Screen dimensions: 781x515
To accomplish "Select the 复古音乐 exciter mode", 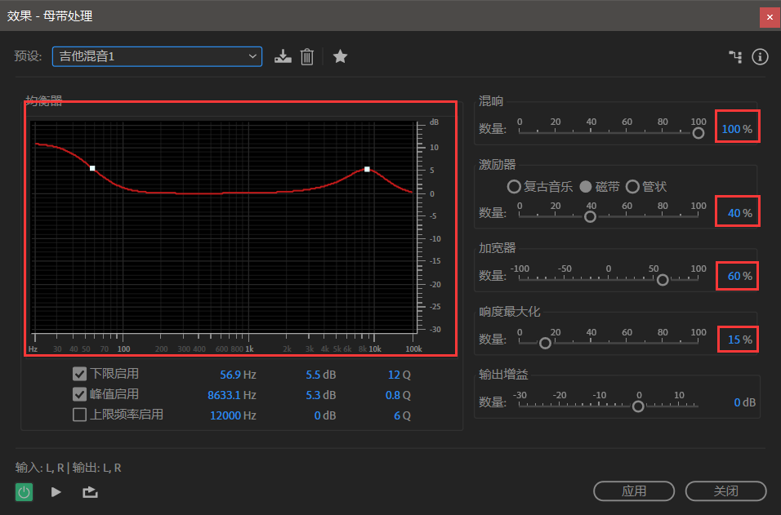I will (x=514, y=186).
